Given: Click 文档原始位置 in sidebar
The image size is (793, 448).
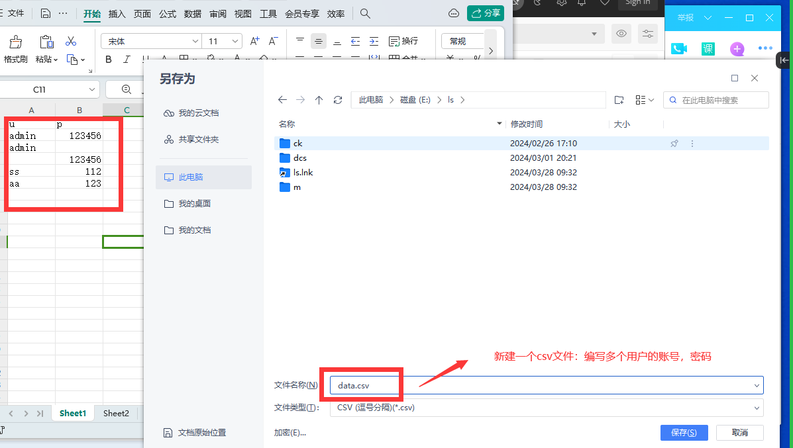Looking at the screenshot, I should point(195,432).
